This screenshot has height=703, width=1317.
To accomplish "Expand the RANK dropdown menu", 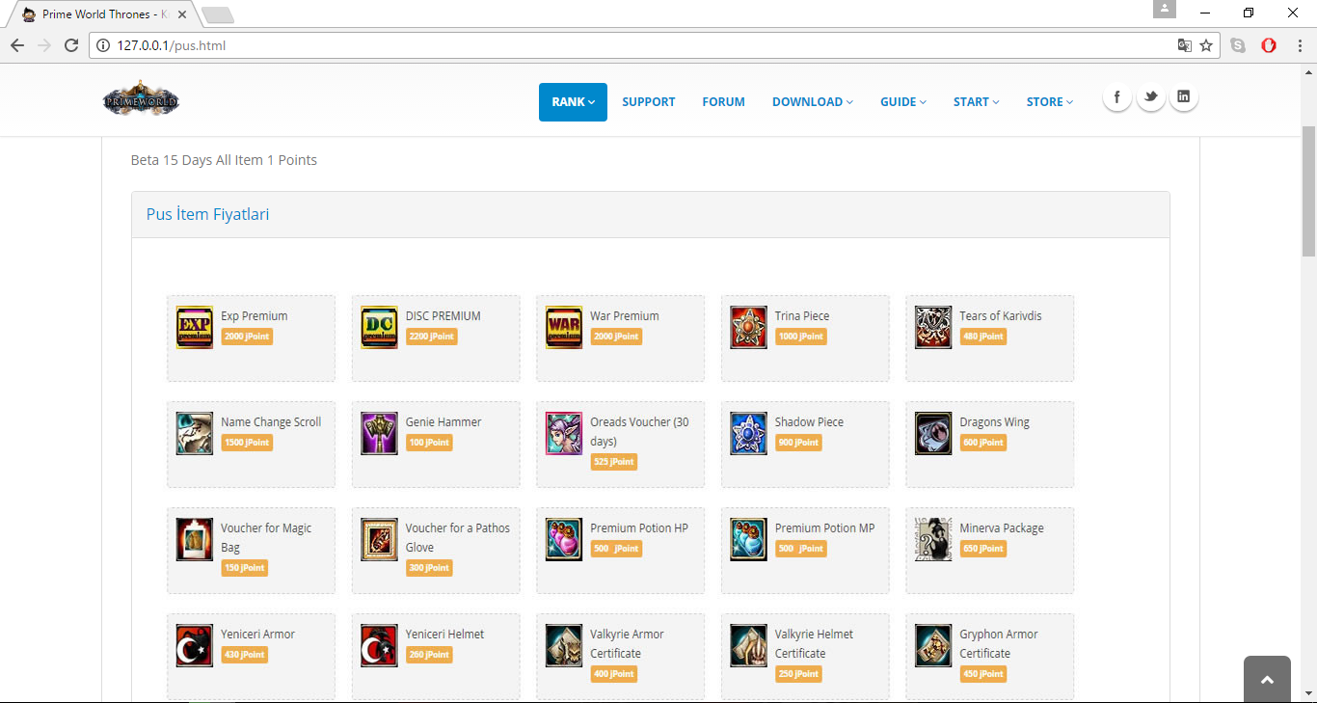I will click(x=573, y=102).
